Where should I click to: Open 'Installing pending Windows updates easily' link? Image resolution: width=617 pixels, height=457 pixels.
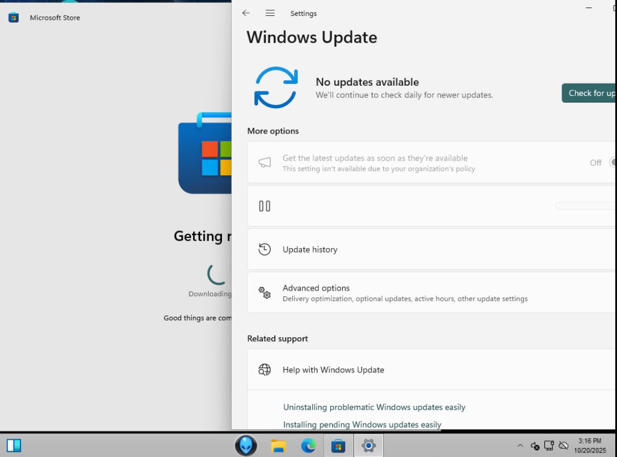pyautogui.click(x=362, y=425)
